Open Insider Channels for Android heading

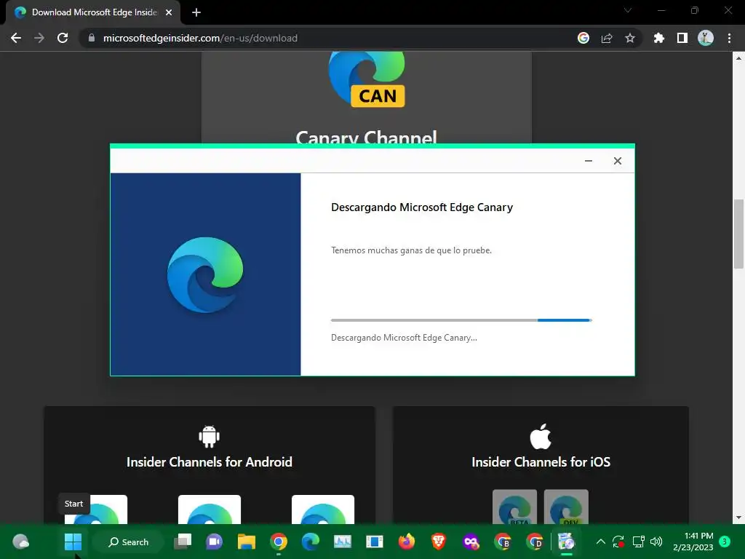209,462
